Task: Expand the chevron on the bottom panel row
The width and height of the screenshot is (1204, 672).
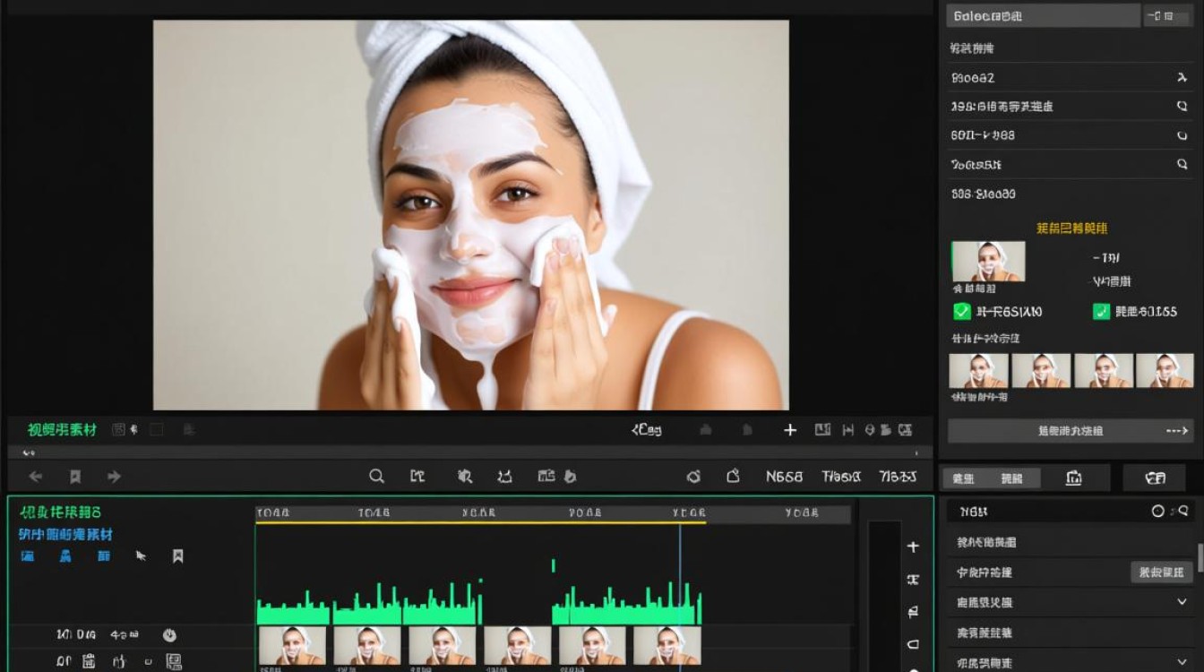Action: coord(1182,663)
